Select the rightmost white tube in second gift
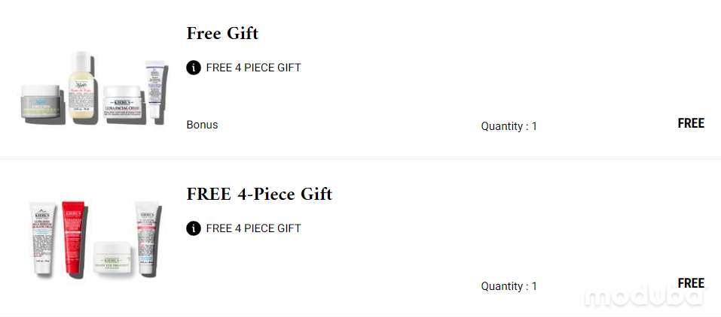The height and width of the screenshot is (317, 721). [146, 238]
